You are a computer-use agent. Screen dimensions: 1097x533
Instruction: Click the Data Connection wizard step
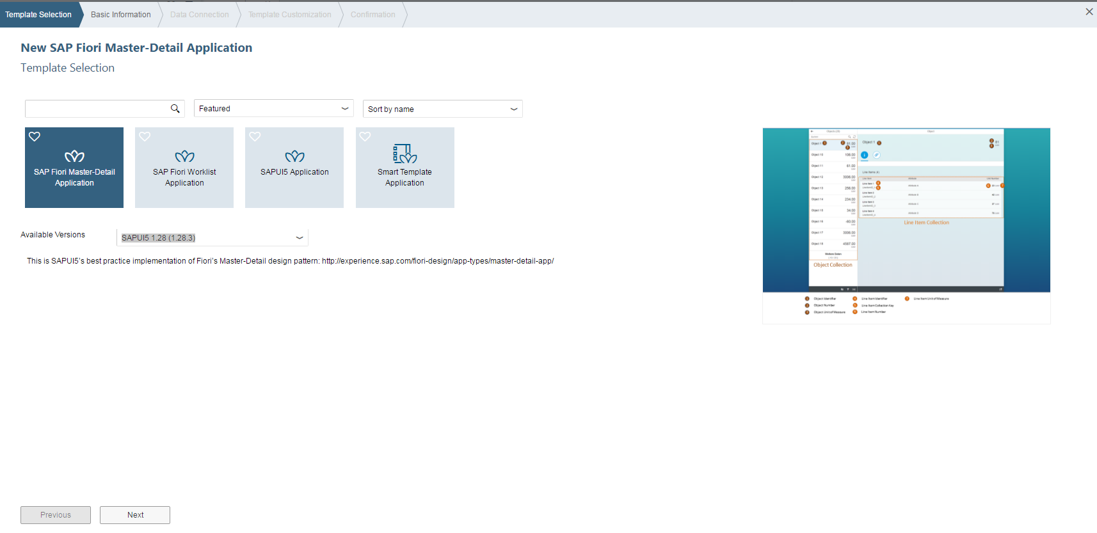click(x=199, y=15)
